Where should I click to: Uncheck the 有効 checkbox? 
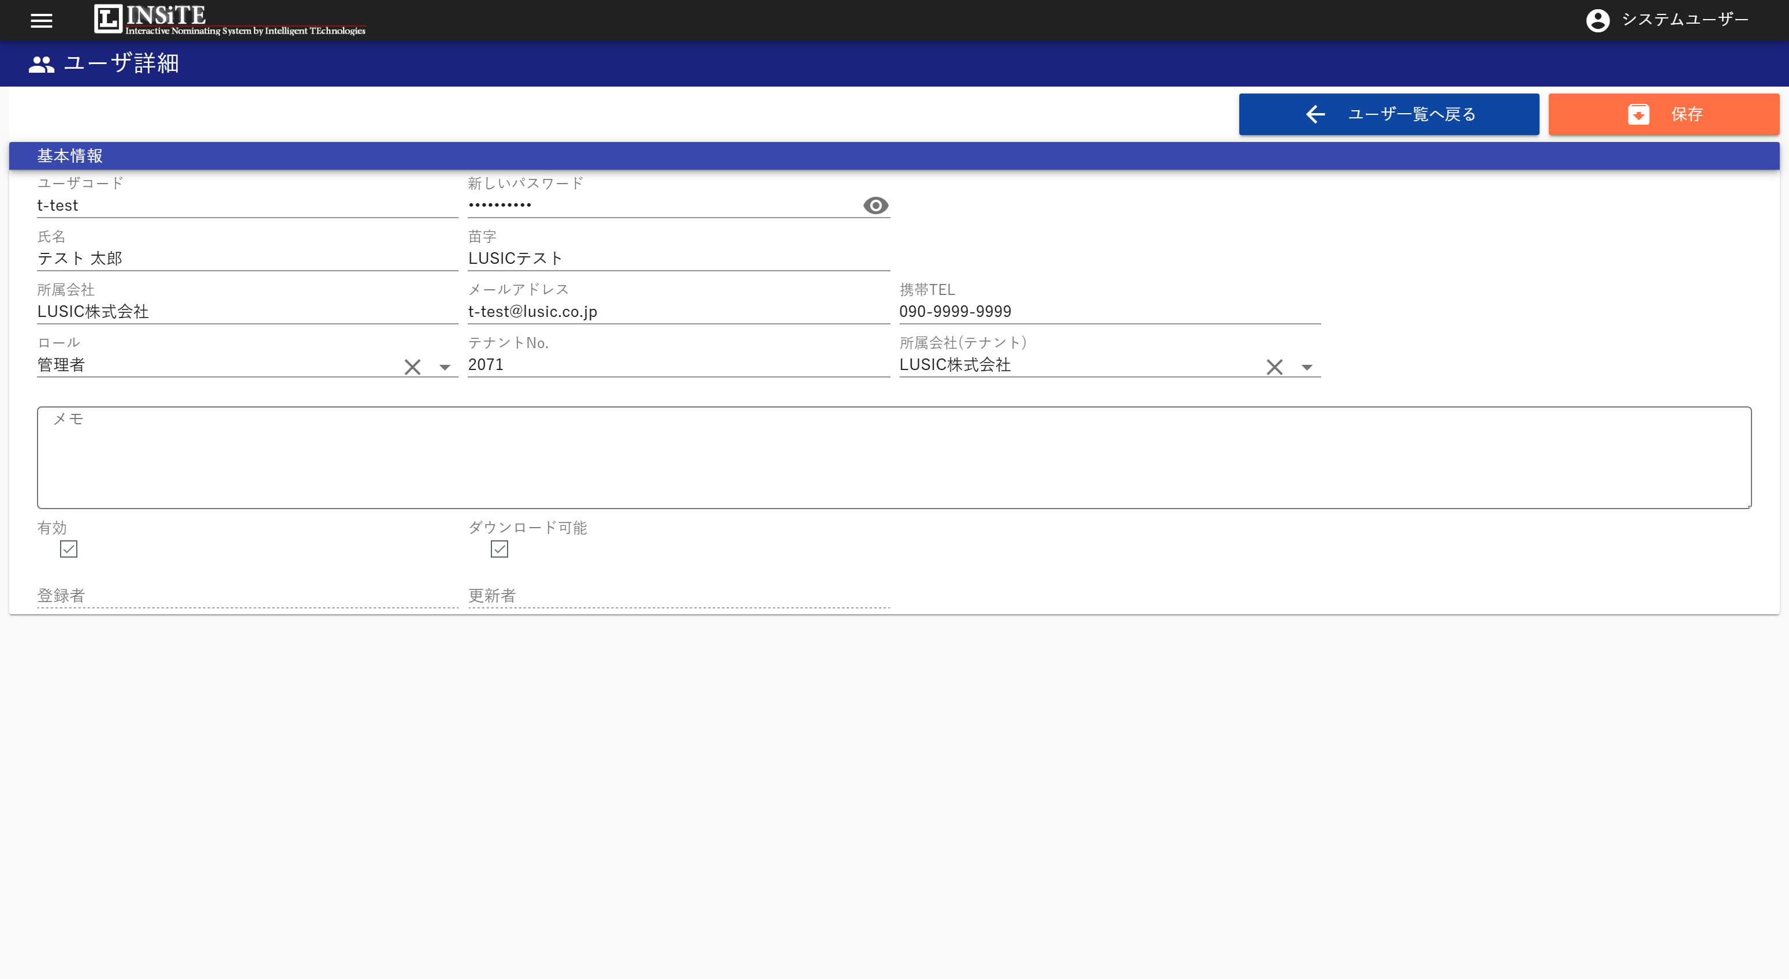68,548
